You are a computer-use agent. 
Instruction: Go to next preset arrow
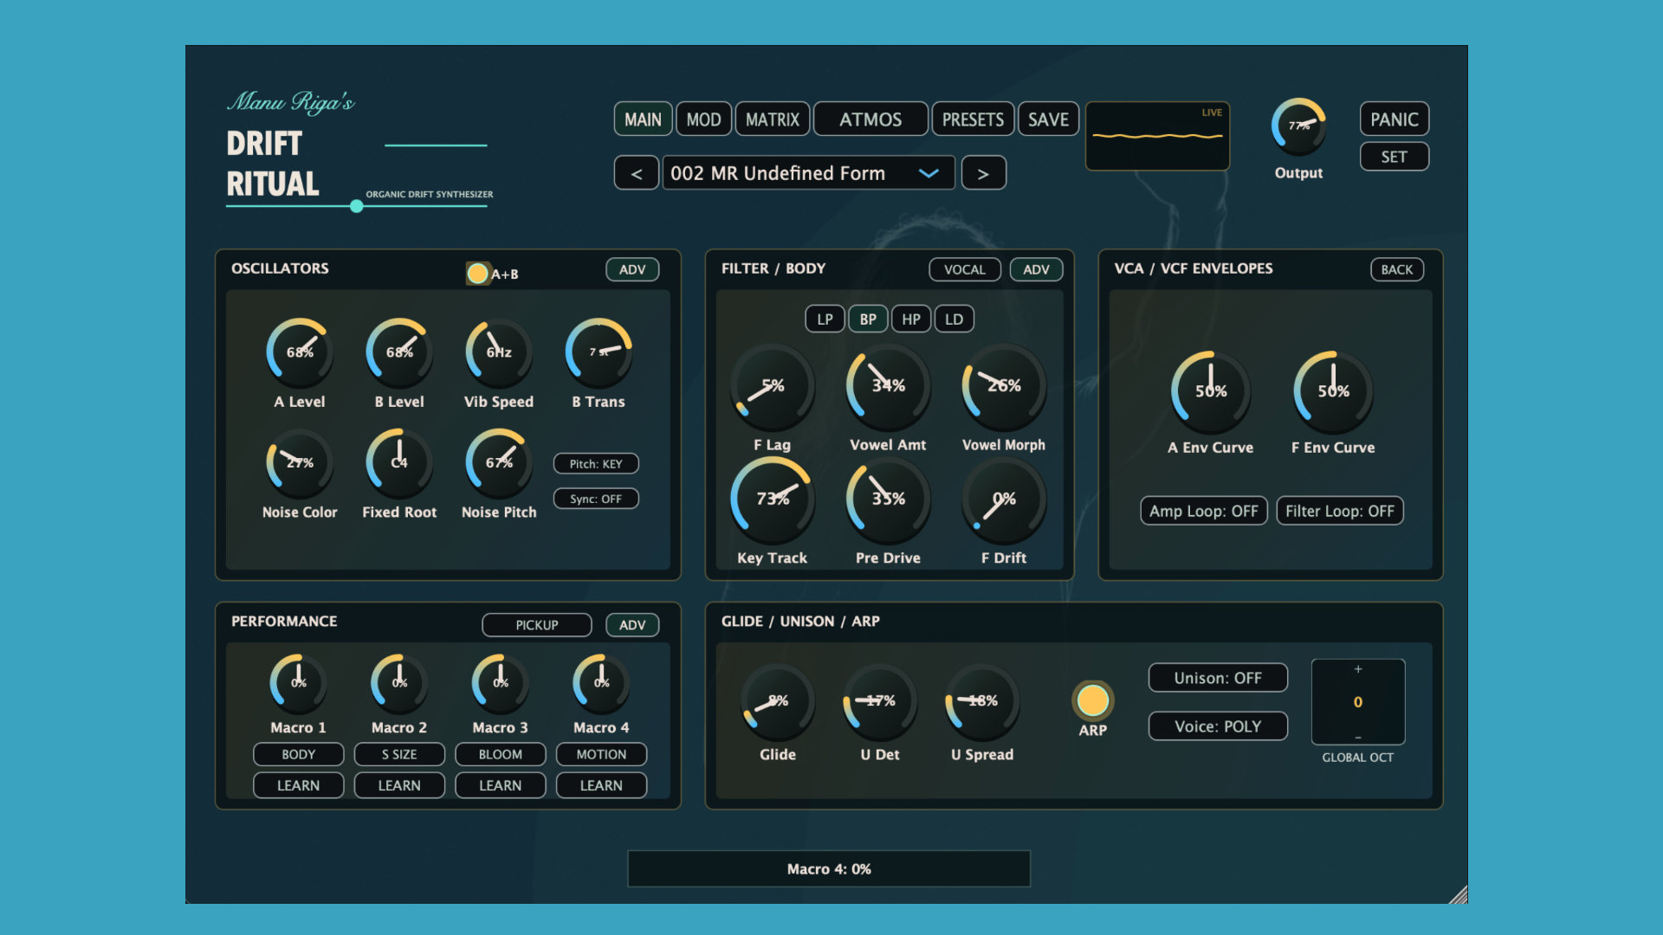[x=983, y=173]
